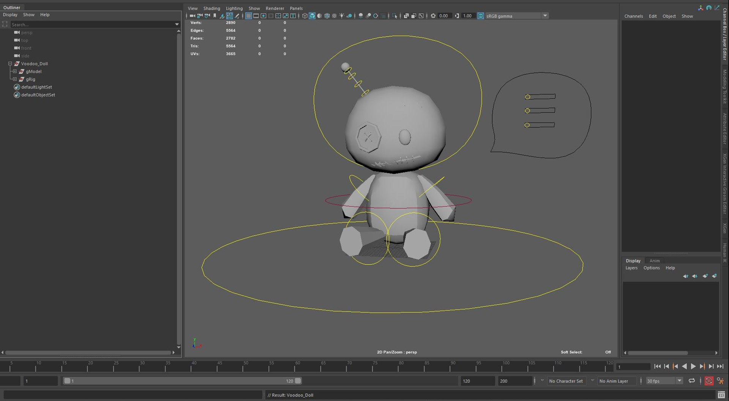Viewport: 729px width, 401px height.
Task: Switch to the Anim layer tab
Action: [x=654, y=261]
